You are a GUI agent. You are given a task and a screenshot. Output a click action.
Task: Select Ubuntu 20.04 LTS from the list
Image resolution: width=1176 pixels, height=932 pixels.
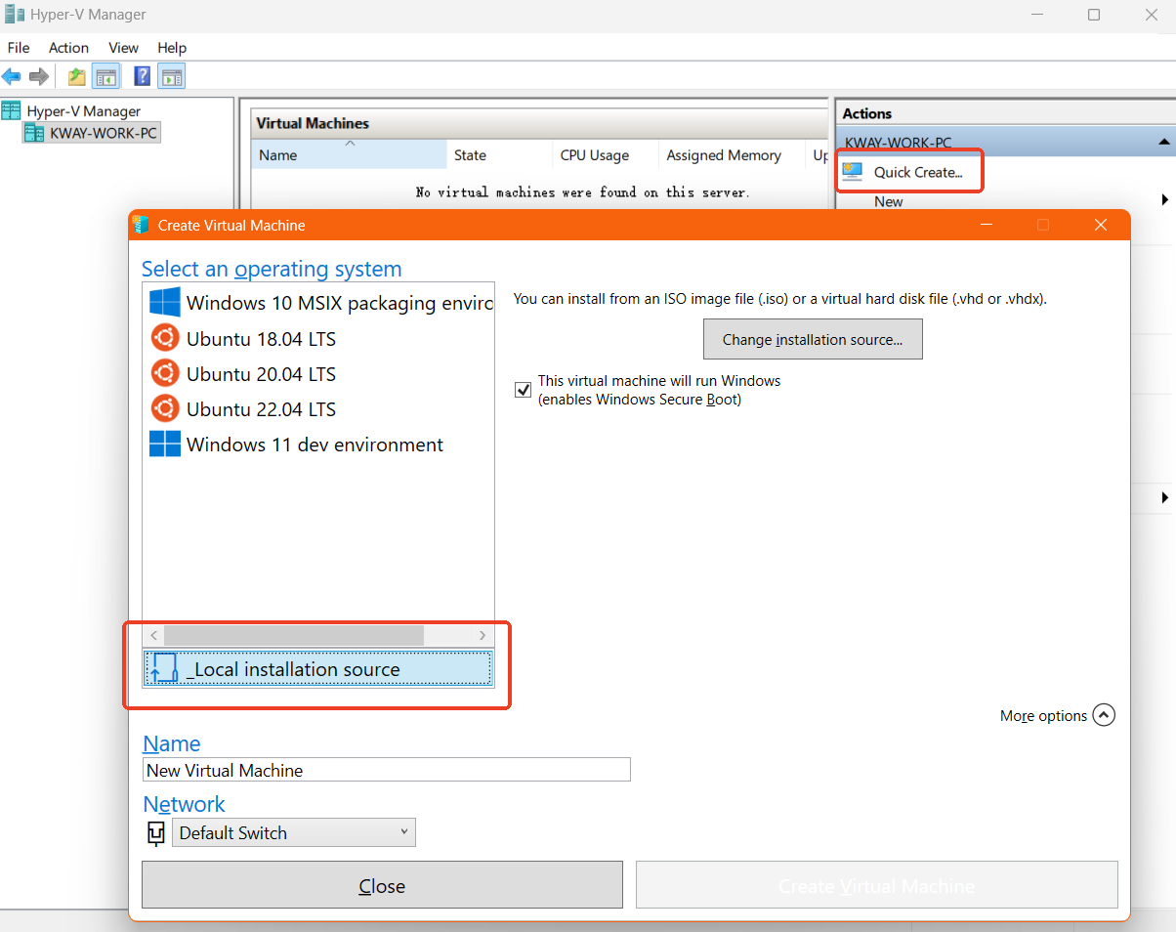coord(261,374)
